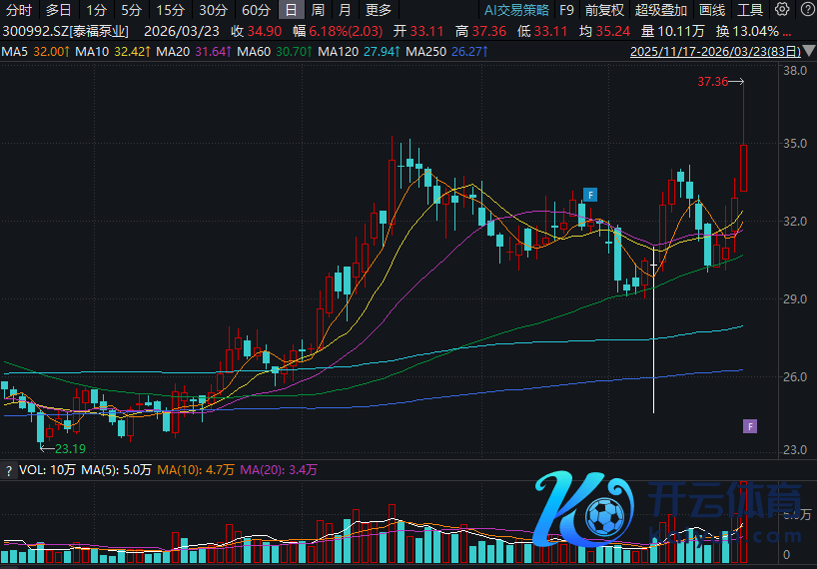The image size is (817, 569).
Task: Click the help question mark icon at top right
Action: point(805,10)
